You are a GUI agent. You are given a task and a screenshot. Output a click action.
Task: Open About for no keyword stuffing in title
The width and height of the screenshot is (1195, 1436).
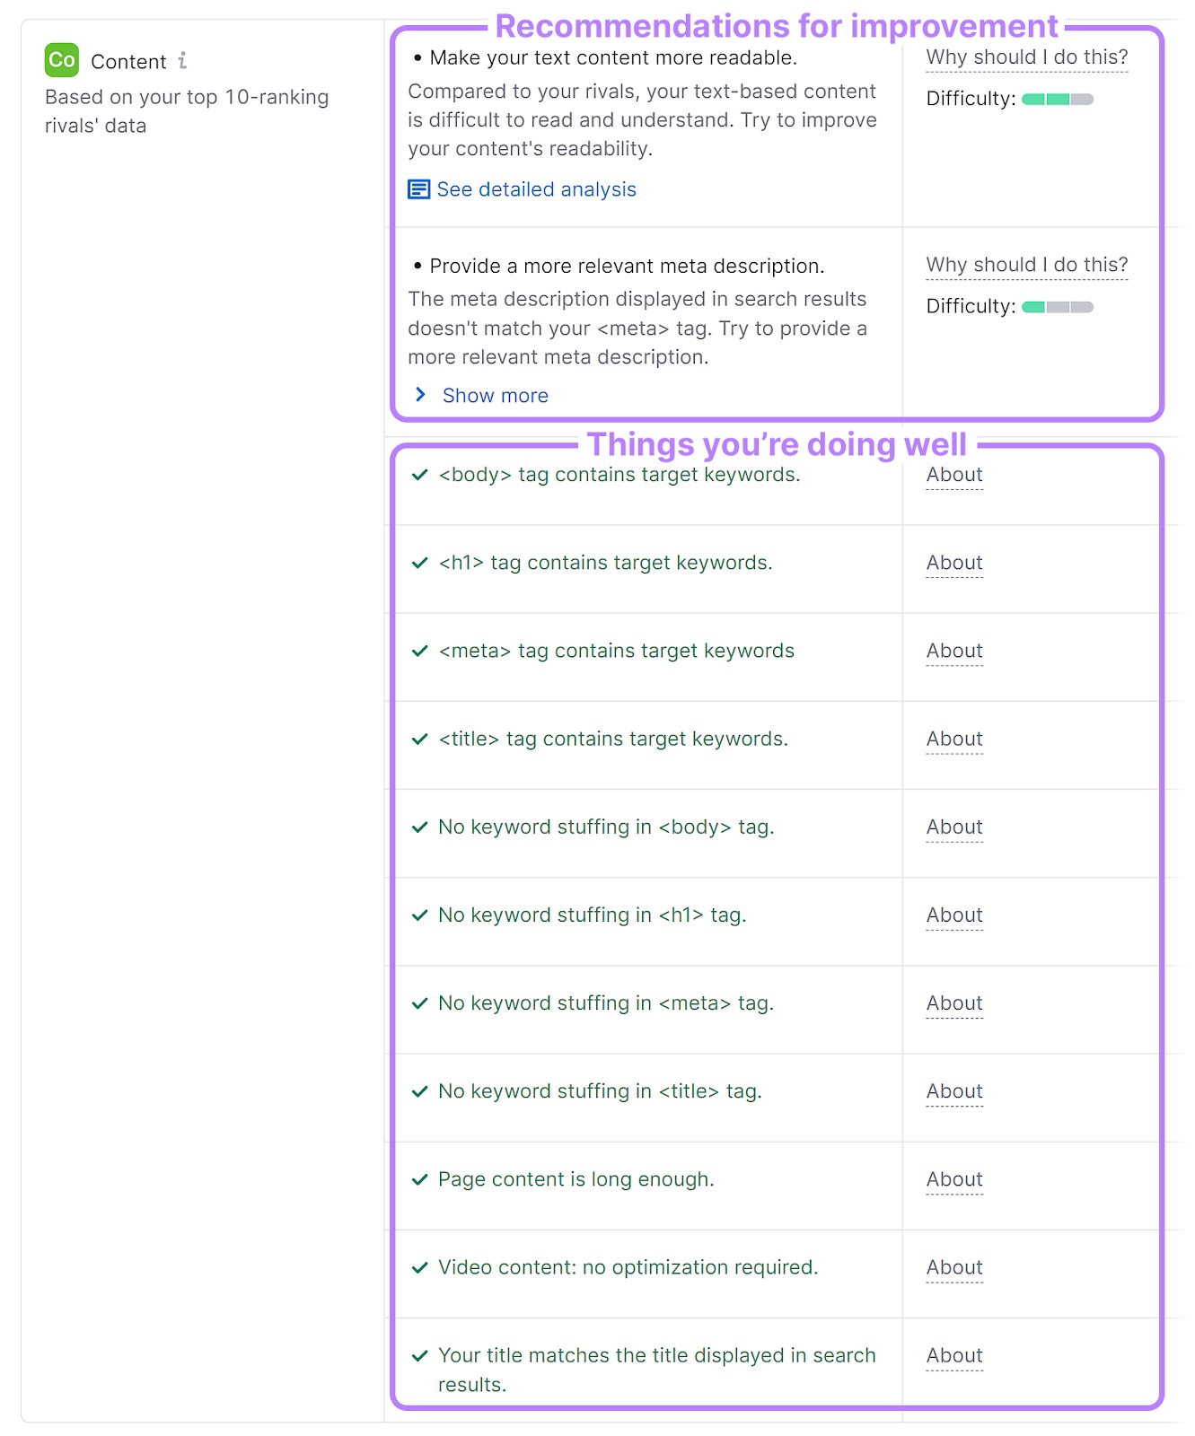pos(953,1091)
